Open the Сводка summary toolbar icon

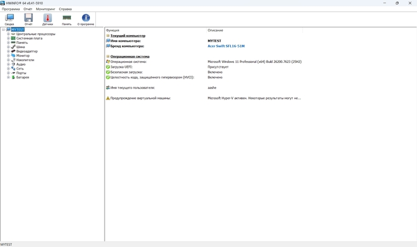click(x=10, y=19)
